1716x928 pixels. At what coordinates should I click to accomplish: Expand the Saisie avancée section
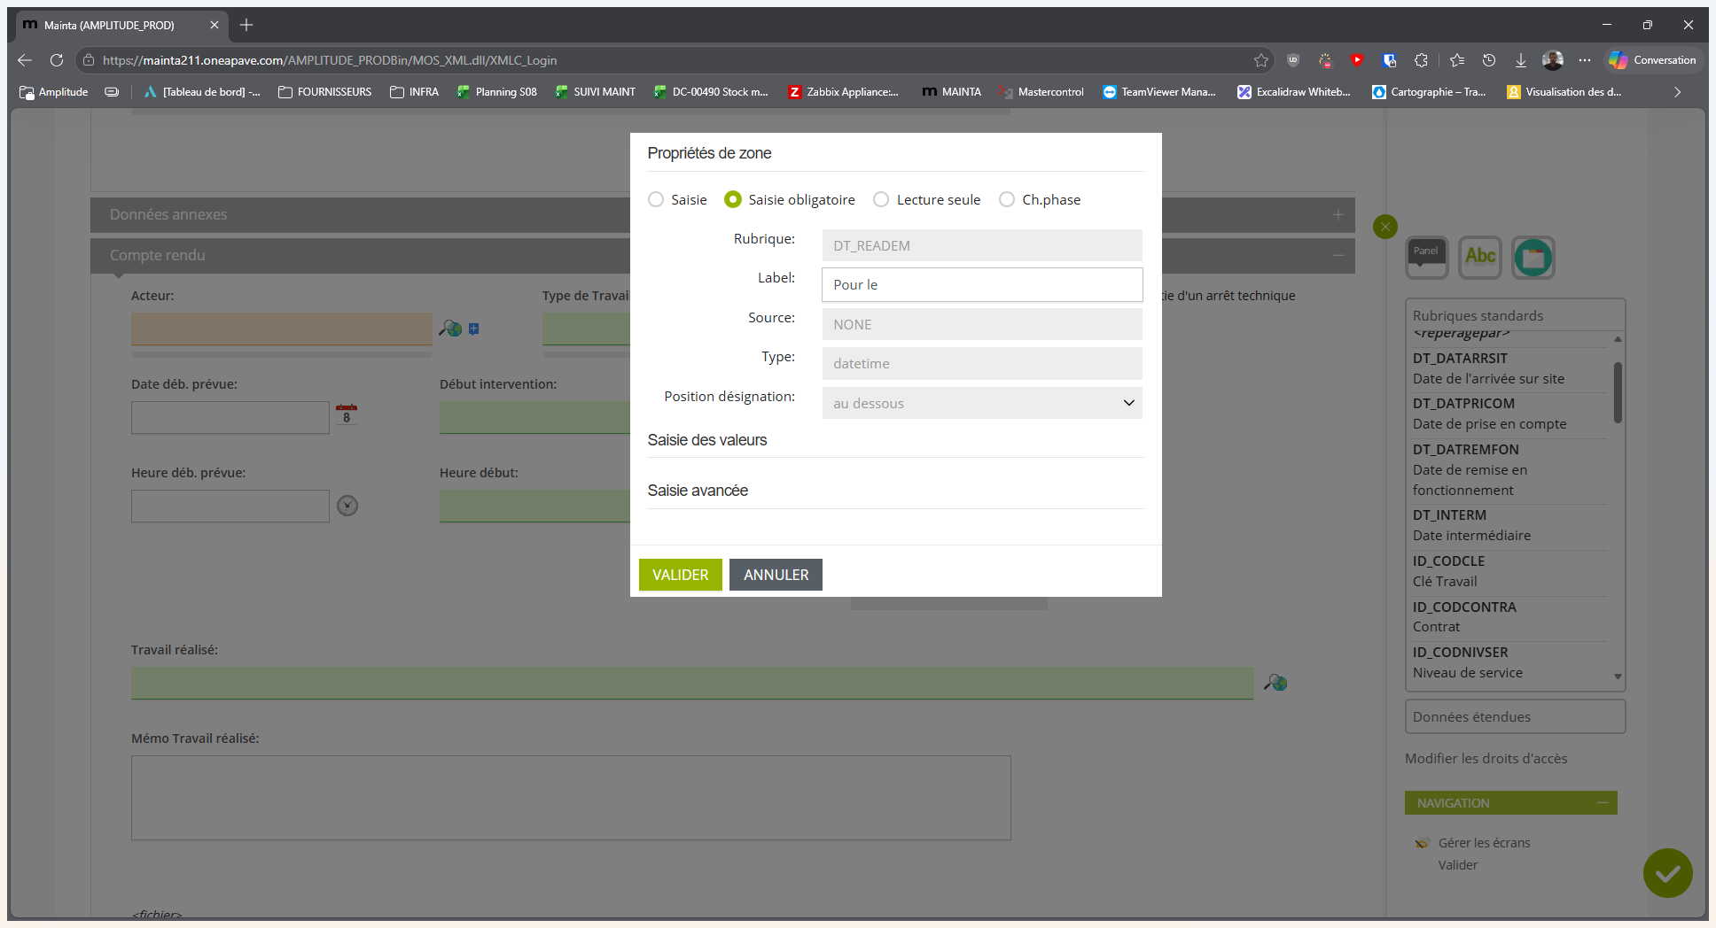(698, 491)
